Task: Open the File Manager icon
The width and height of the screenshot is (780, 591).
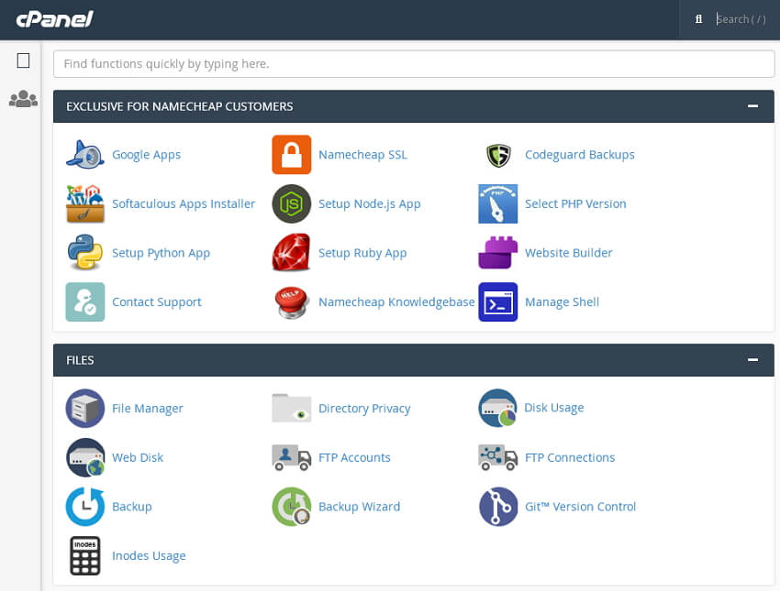Action: (x=85, y=409)
